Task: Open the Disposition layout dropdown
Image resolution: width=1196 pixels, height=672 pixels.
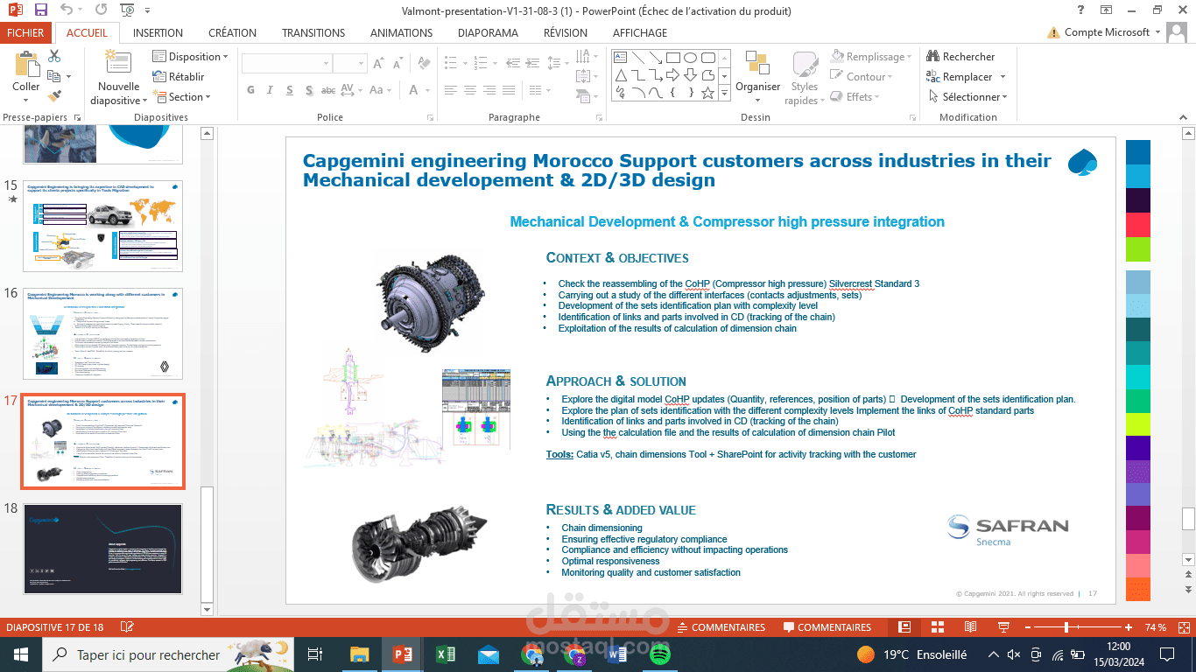Action: pyautogui.click(x=190, y=57)
